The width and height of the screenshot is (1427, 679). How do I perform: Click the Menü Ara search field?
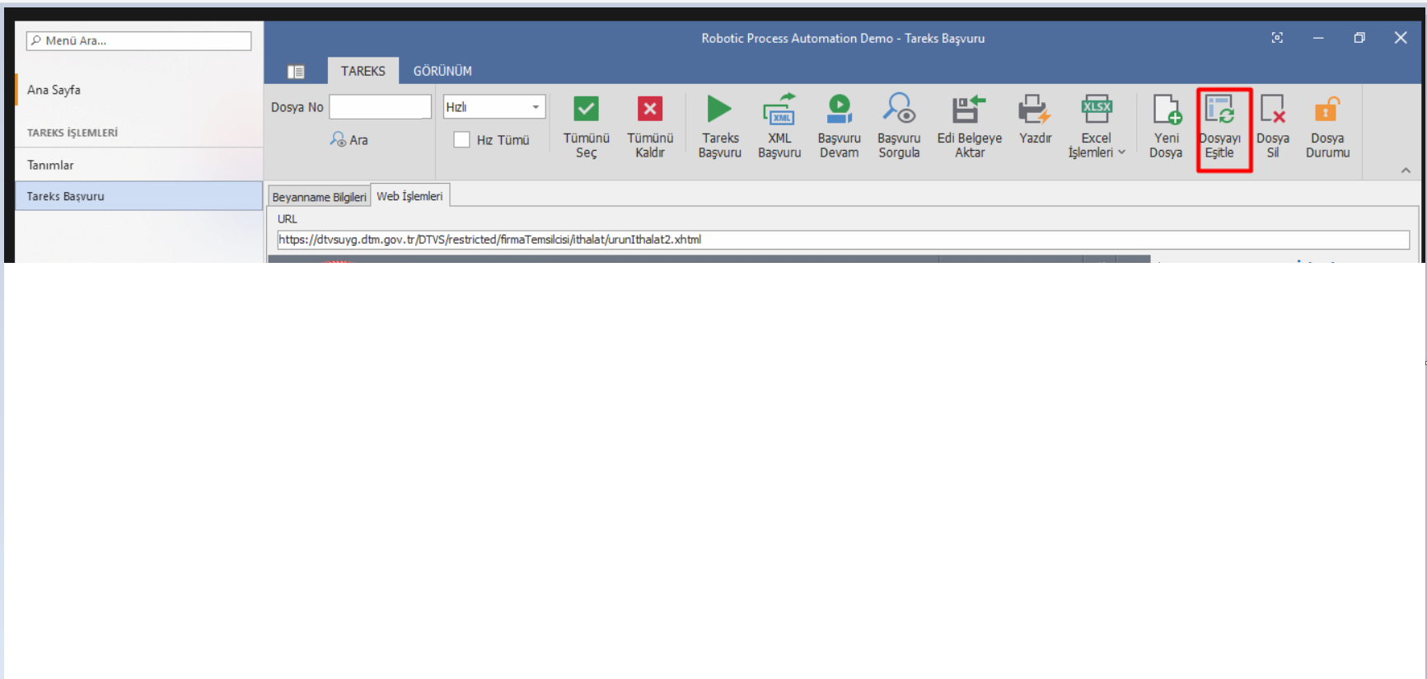pos(138,40)
